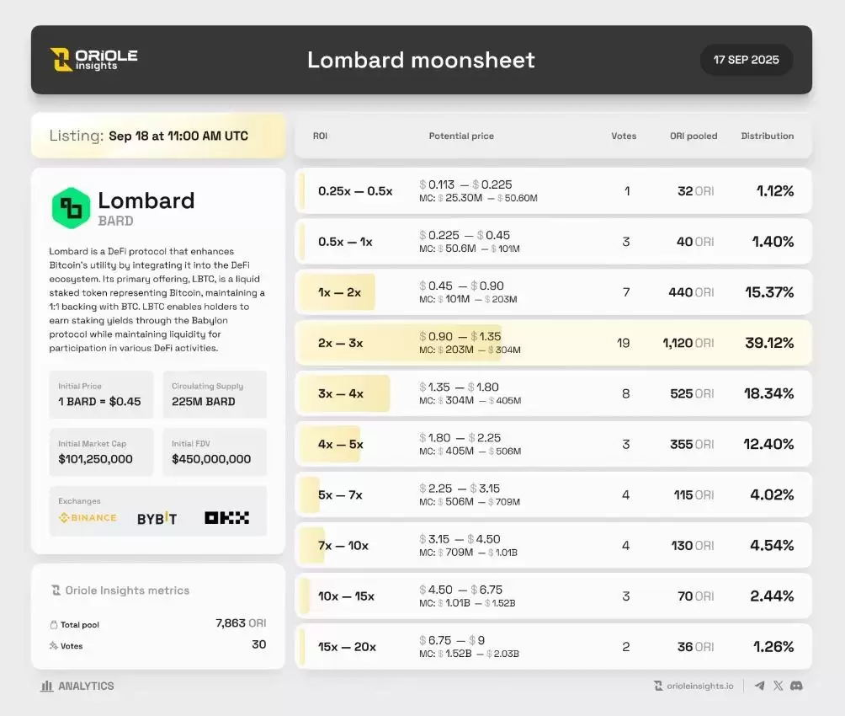Select the highlighted 2x — 3x row
Viewport: 845px width, 716px height.
[553, 343]
